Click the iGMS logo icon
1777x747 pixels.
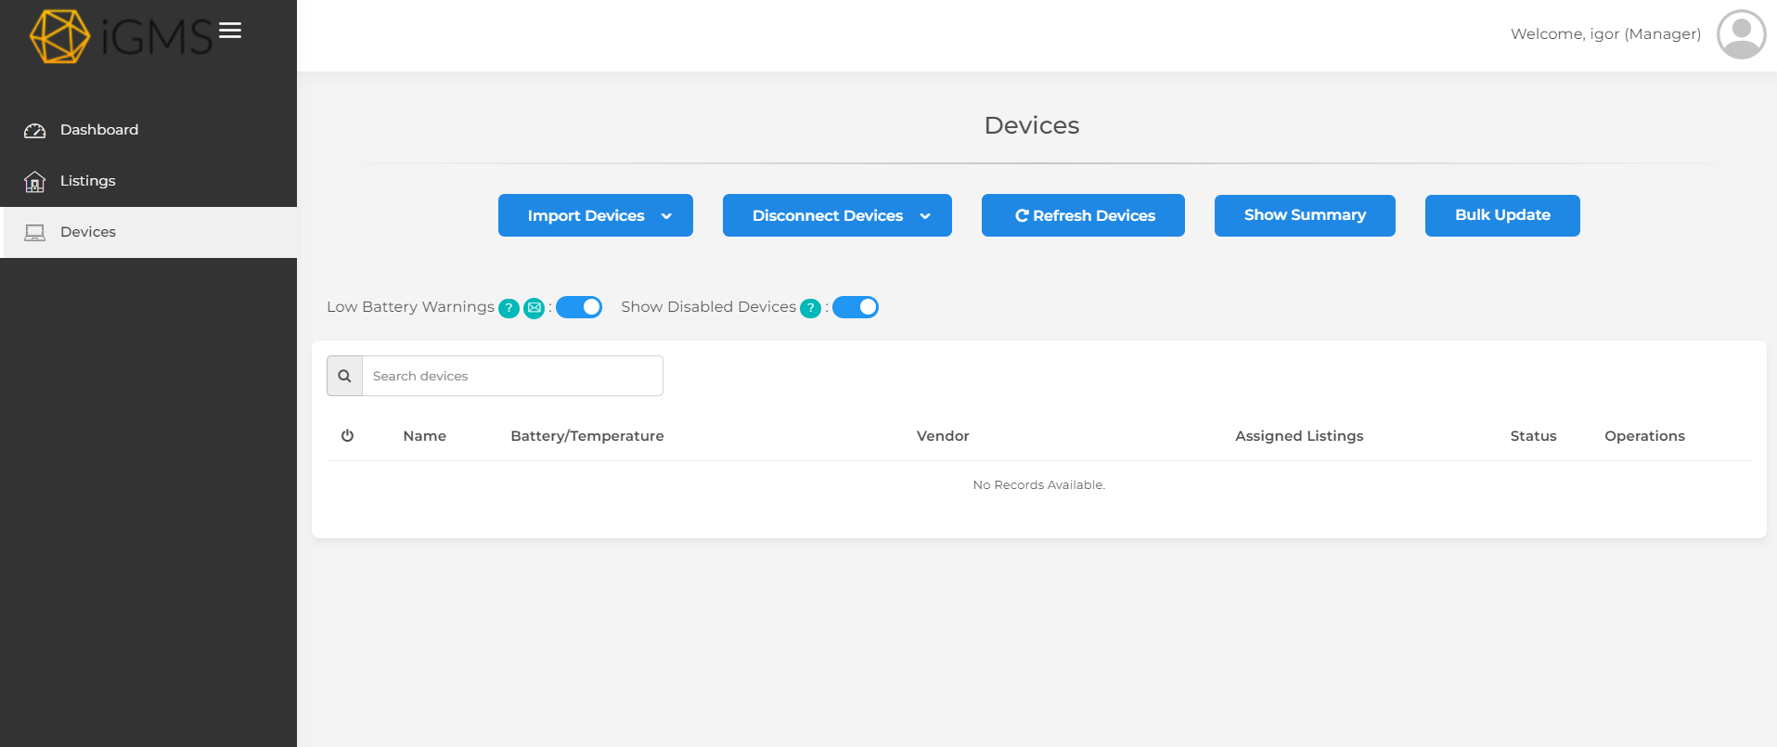click(x=59, y=36)
